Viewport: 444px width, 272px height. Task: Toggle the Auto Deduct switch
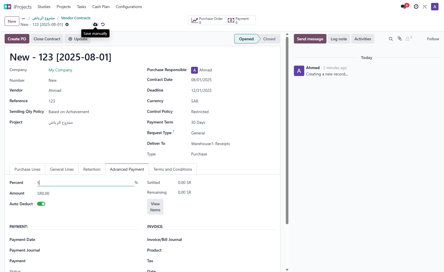[x=41, y=204]
